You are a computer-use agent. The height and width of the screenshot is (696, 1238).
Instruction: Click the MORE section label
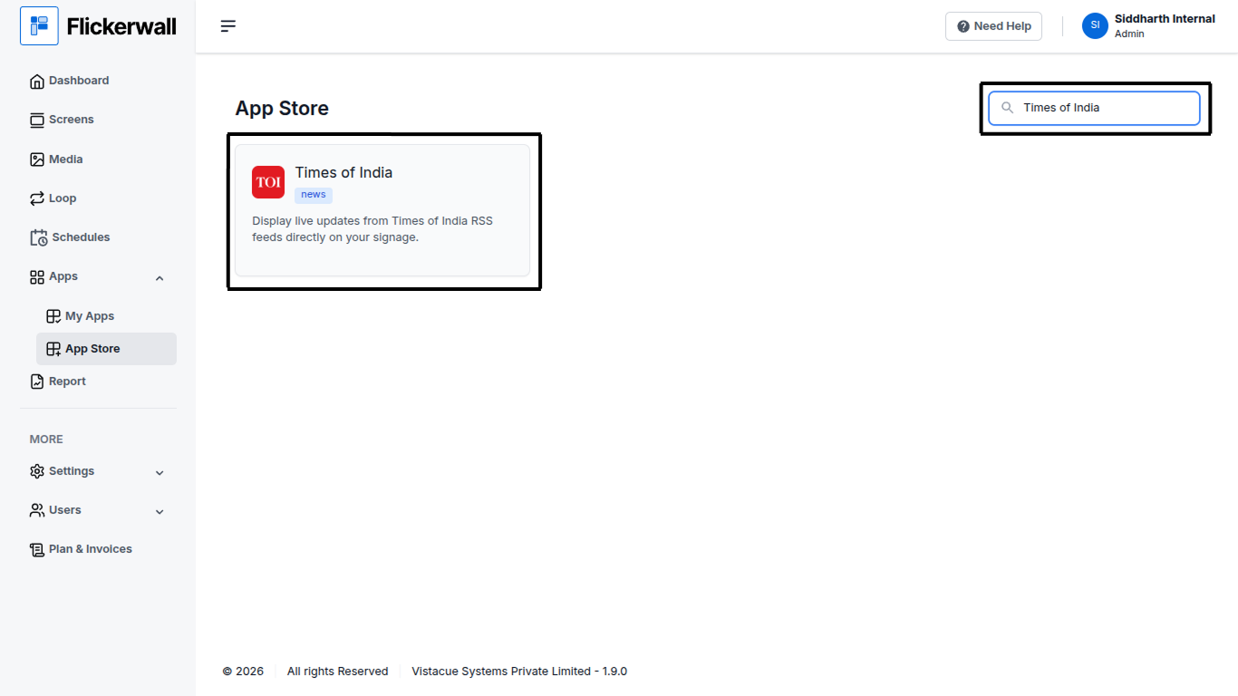pos(46,440)
